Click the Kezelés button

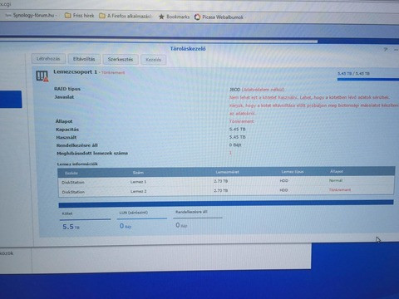[x=153, y=60]
